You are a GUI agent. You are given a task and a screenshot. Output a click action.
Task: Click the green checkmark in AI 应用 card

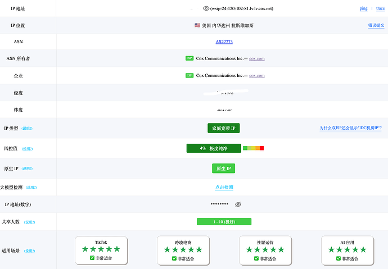pyautogui.click(x=339, y=258)
